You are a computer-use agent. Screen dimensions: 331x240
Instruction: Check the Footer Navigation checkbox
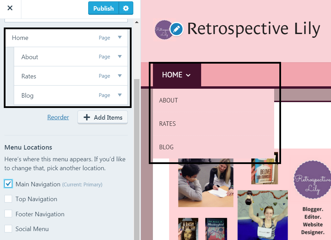(x=8, y=214)
